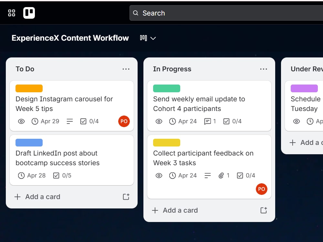
Task: Click 0/5 checklist badge on LinkedIn card
Action: click(62, 176)
